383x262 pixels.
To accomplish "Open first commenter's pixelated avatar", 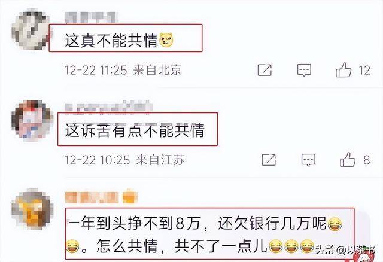I will [x=31, y=30].
